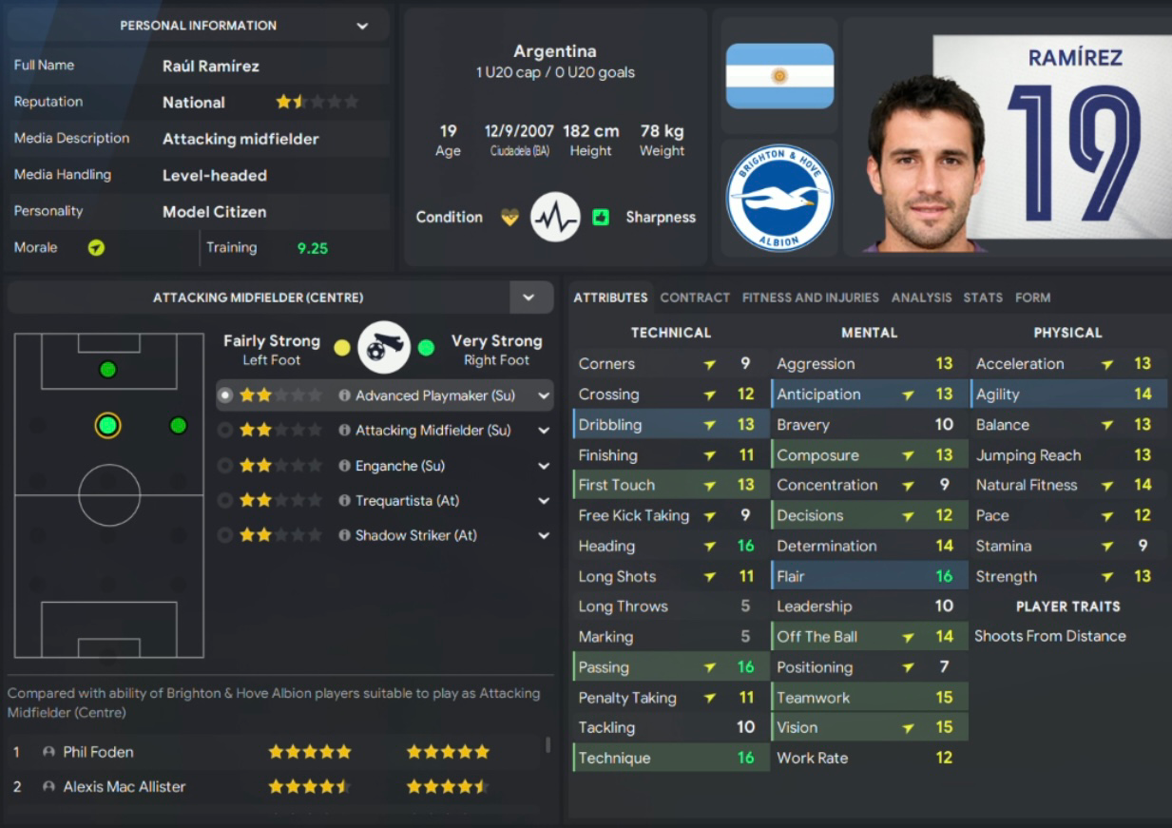
Task: Collapse the Personal Information panel chevron
Action: pyautogui.click(x=362, y=26)
